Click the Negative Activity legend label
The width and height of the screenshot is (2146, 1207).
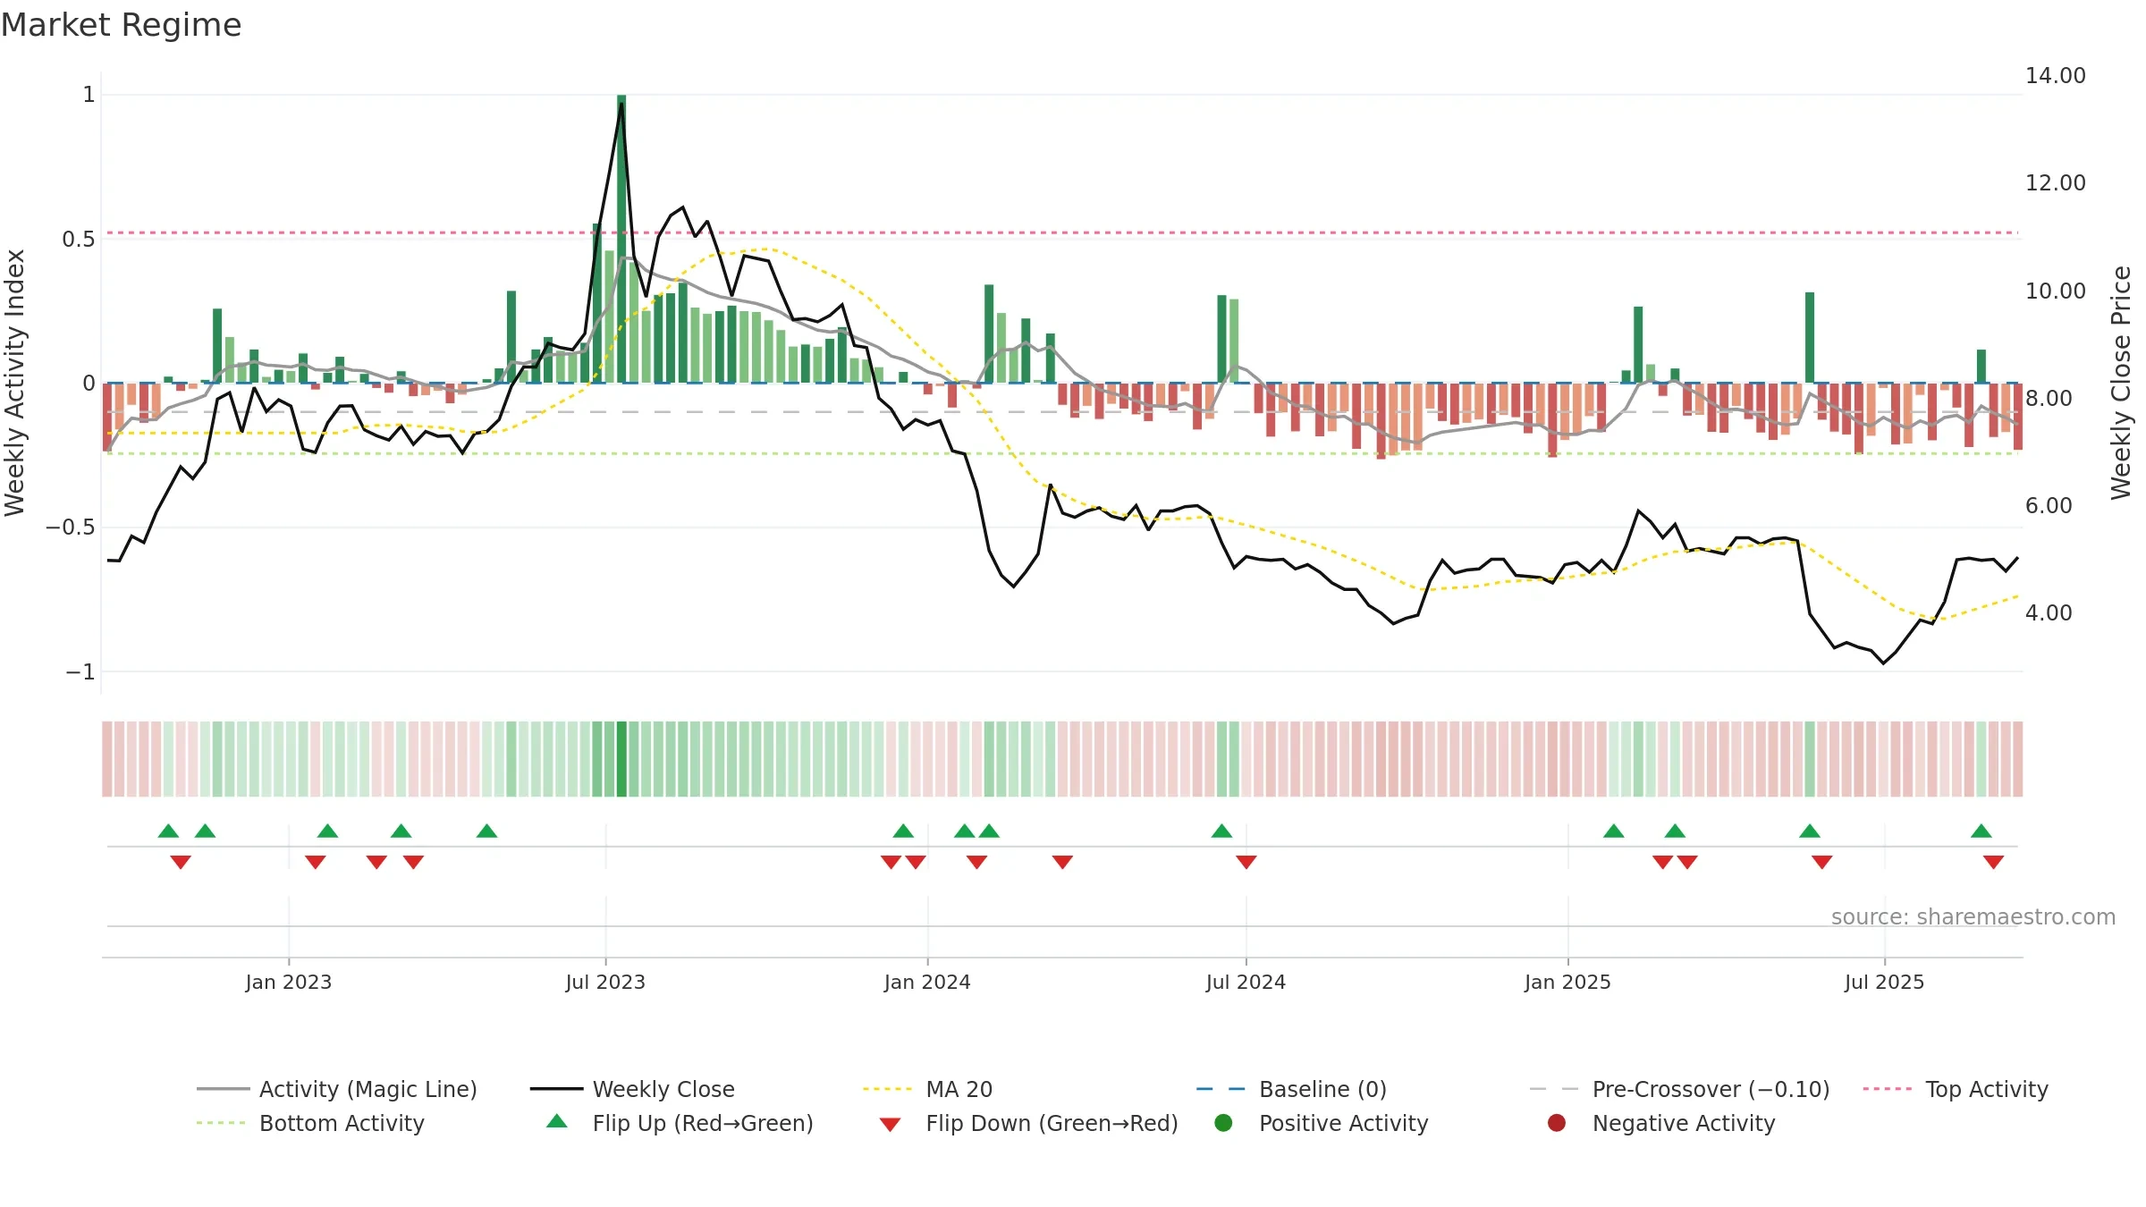[x=1684, y=1123]
